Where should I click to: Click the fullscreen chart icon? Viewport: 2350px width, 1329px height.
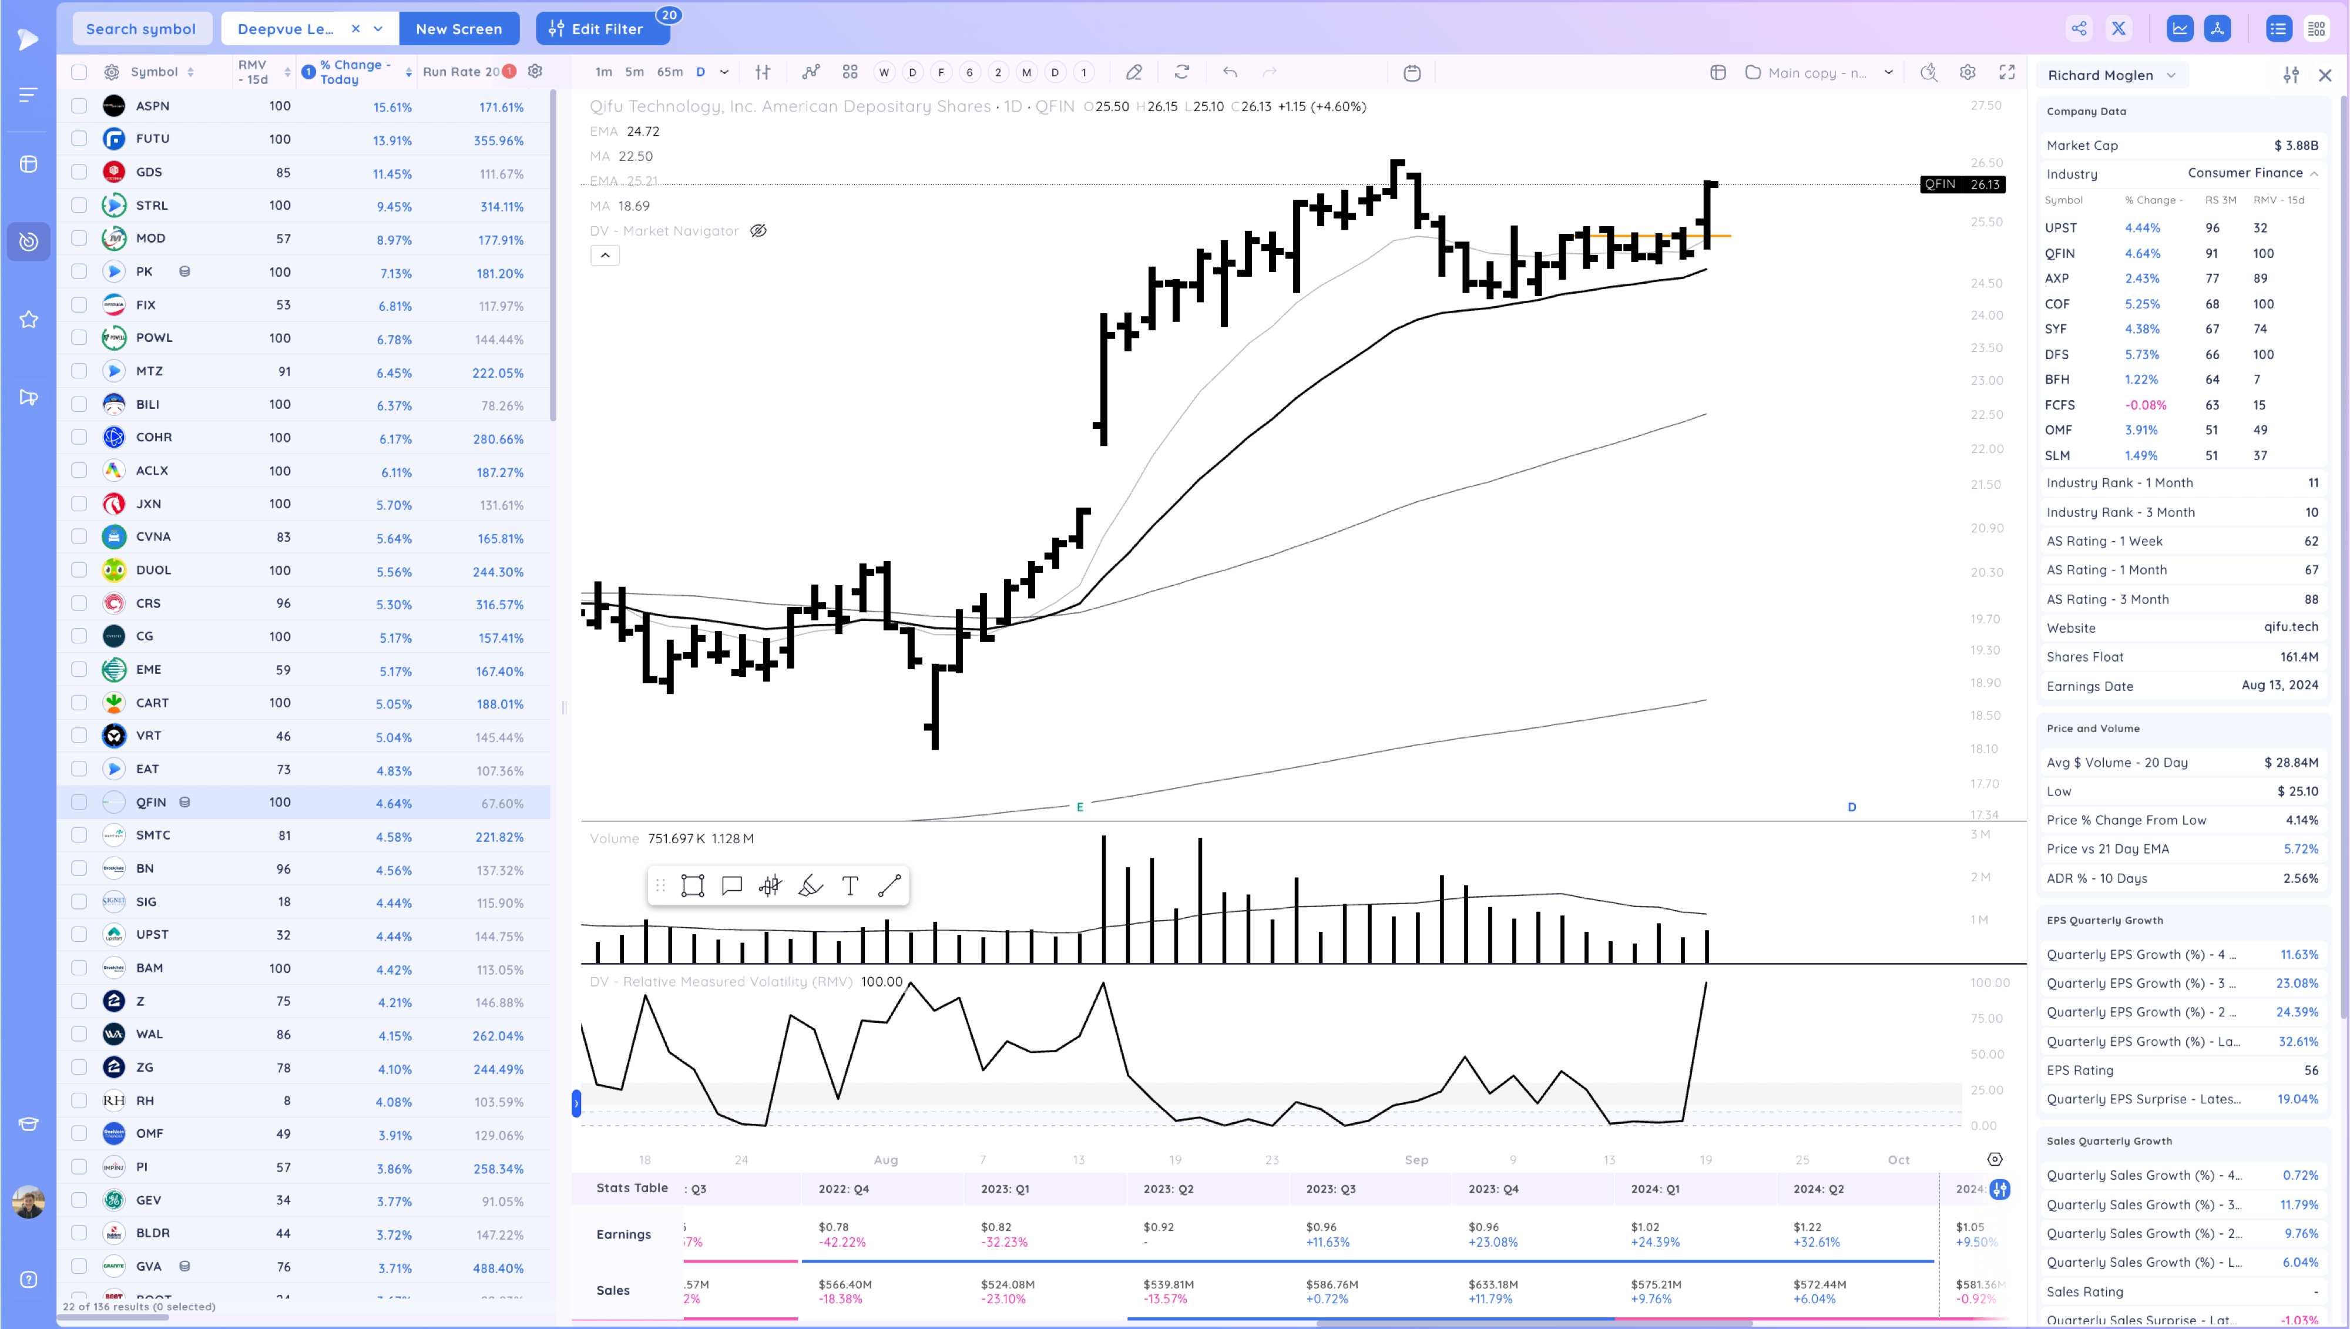(x=2007, y=72)
